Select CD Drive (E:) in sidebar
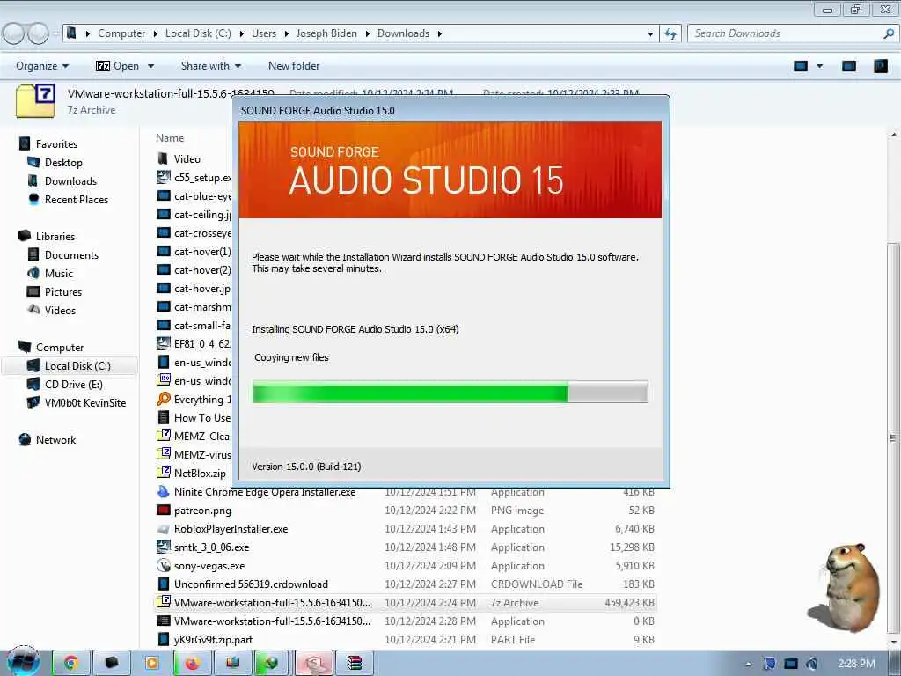The image size is (901, 676). 74,385
